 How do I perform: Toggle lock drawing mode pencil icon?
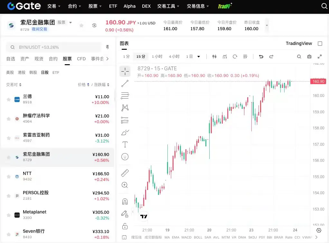coord(125,214)
